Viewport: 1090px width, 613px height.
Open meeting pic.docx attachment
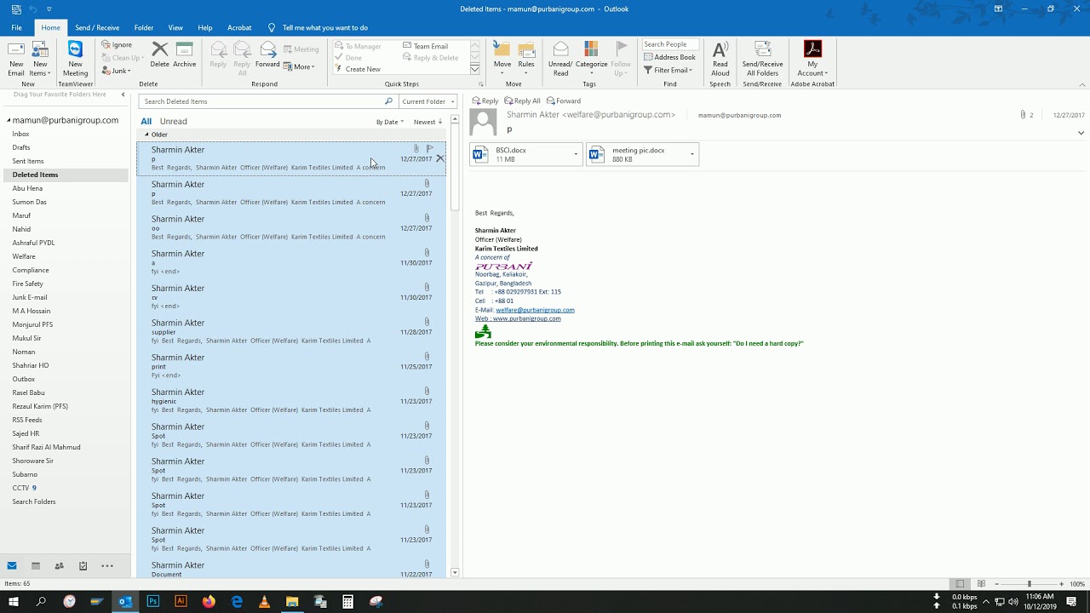click(635, 154)
